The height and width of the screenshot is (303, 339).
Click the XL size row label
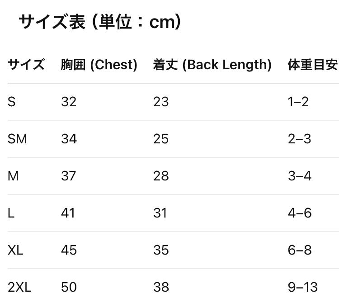click(15, 250)
